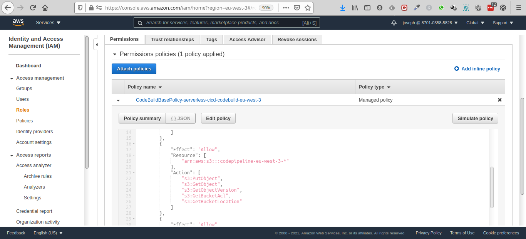Click the Attach policies button
The width and height of the screenshot is (526, 239).
coord(134,69)
